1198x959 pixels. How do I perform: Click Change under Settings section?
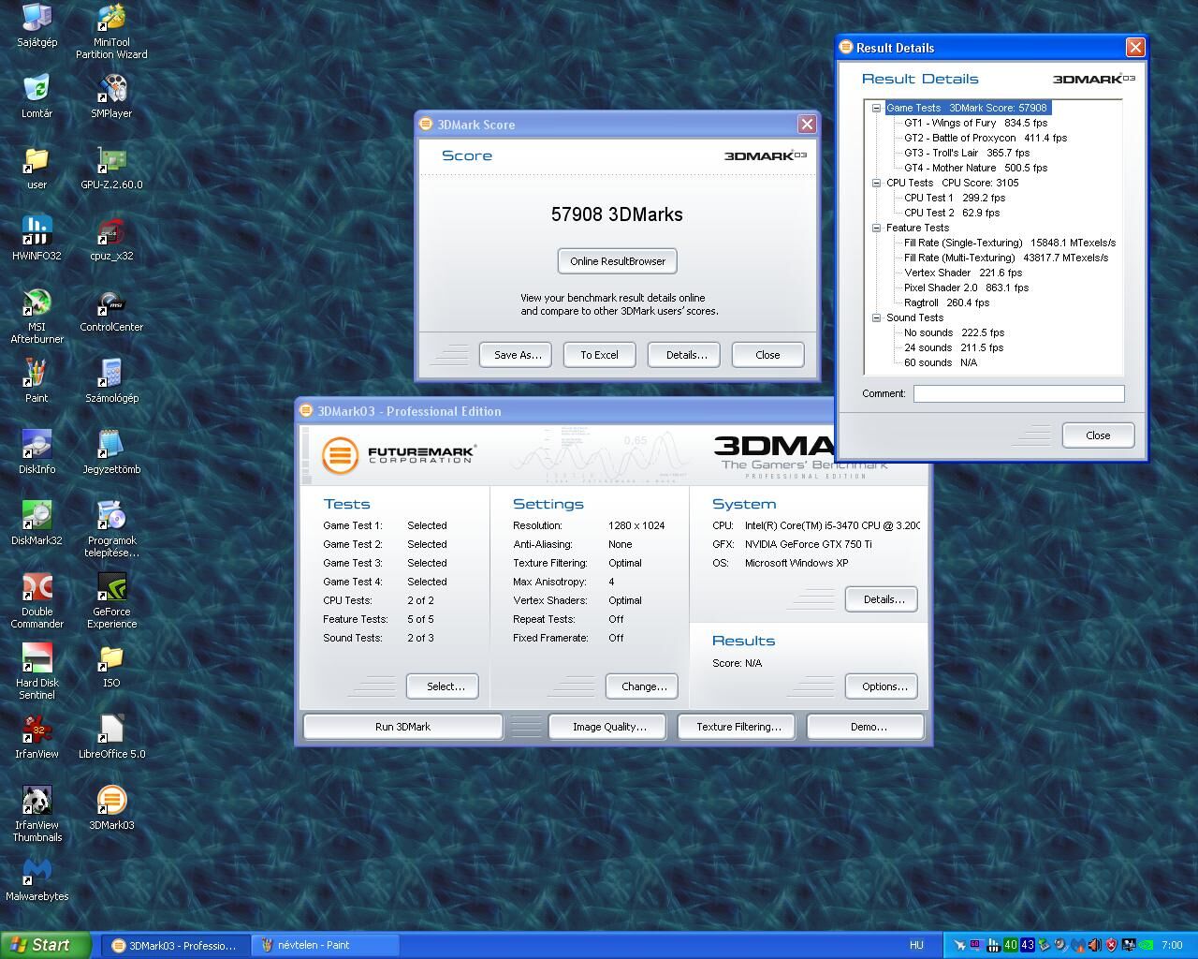pyautogui.click(x=644, y=686)
